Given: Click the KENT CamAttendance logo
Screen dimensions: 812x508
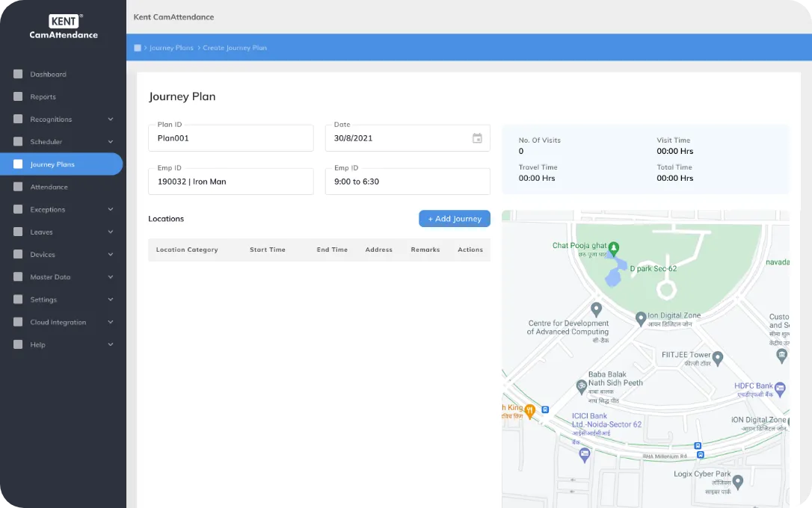Looking at the screenshot, I should (64, 27).
